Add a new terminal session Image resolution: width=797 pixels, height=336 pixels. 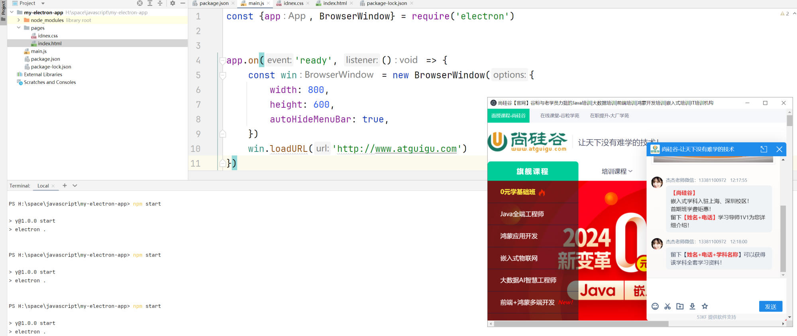coord(65,185)
